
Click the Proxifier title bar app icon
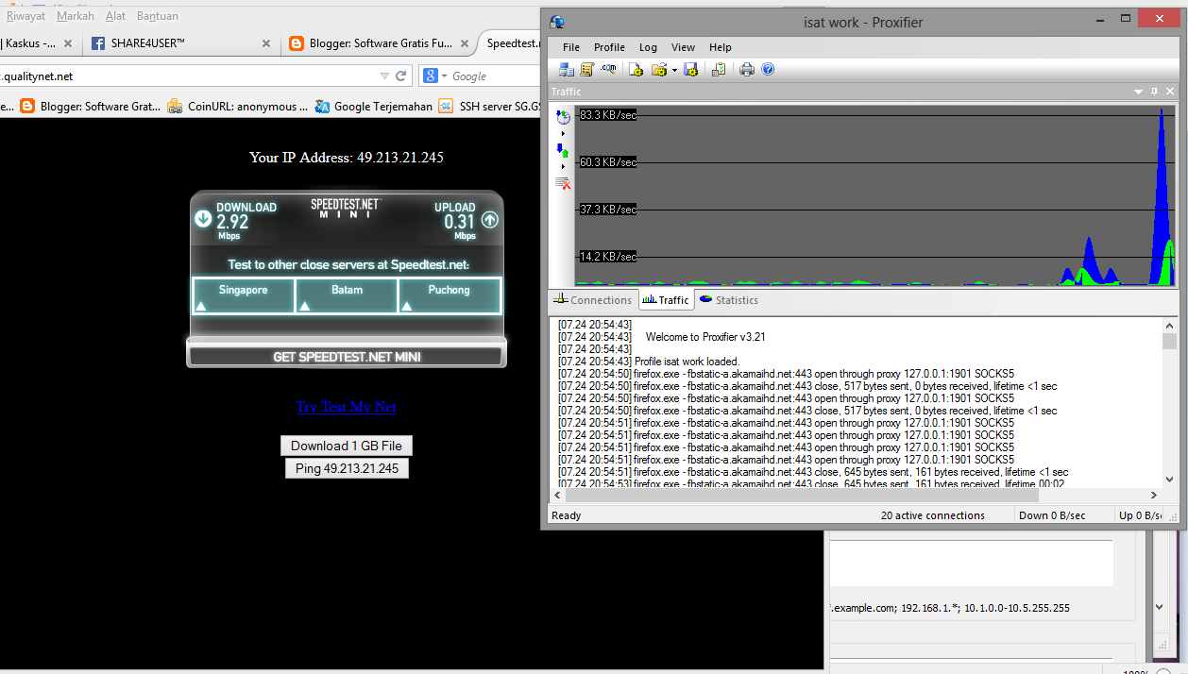point(557,22)
